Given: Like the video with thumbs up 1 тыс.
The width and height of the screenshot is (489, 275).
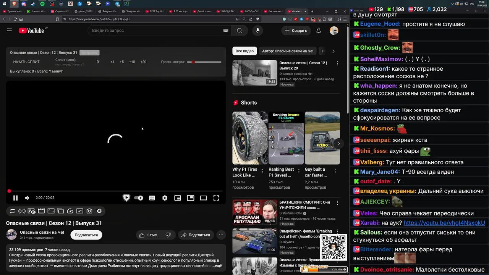Looking at the screenshot, I should pos(149,235).
